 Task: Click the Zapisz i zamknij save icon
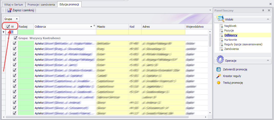(x=9, y=10)
